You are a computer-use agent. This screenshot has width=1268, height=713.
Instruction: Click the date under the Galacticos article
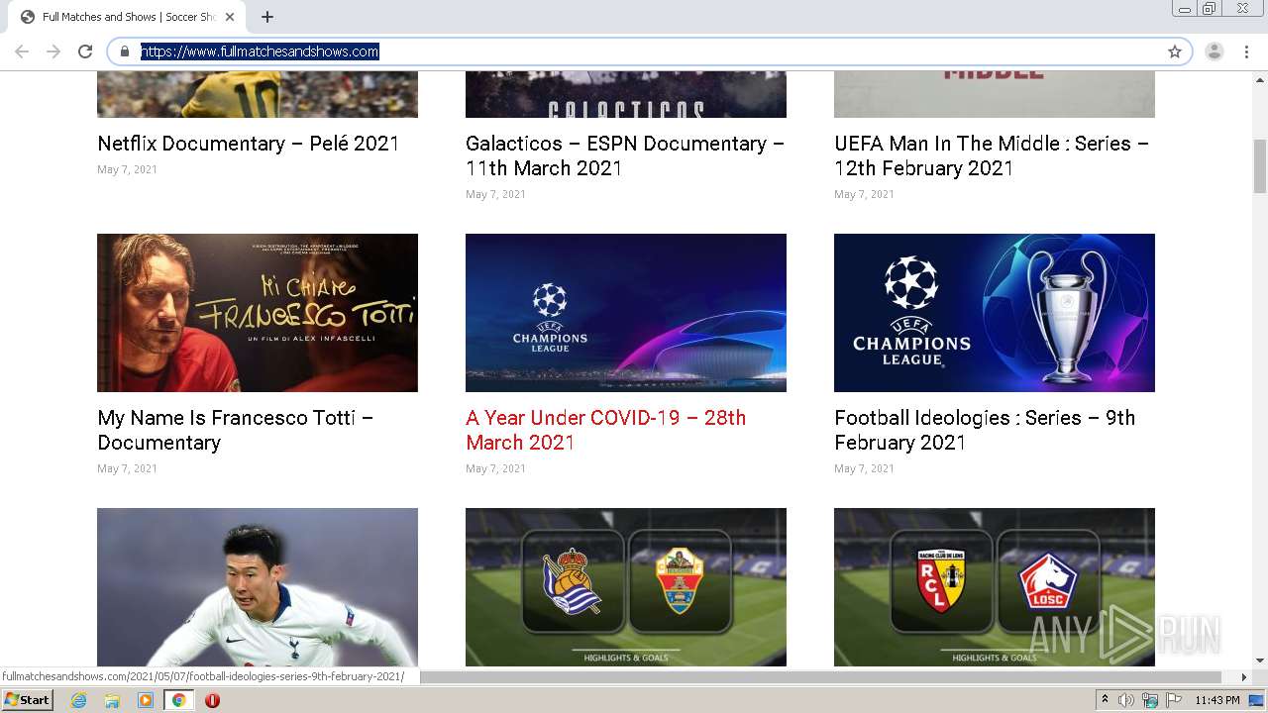coord(495,194)
